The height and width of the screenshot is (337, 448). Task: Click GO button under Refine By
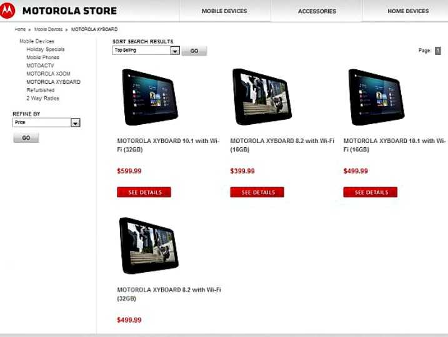[x=26, y=138]
